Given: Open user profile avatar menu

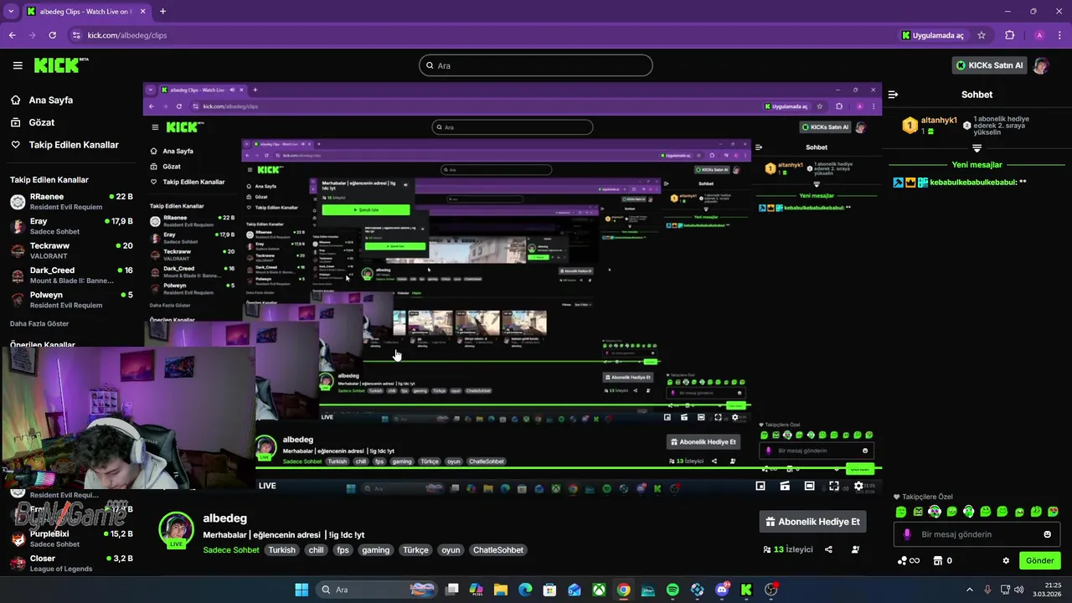Looking at the screenshot, I should click(1041, 65).
